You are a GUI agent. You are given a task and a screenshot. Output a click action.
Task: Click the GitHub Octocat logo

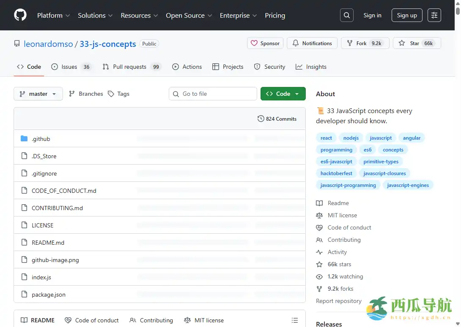(x=20, y=15)
